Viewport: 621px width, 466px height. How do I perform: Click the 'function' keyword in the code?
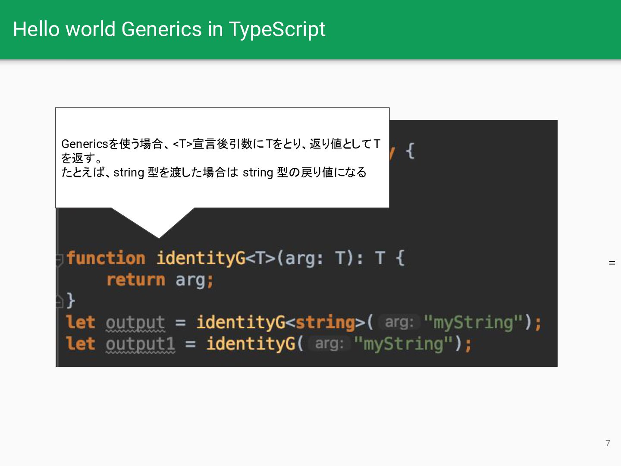coord(106,258)
